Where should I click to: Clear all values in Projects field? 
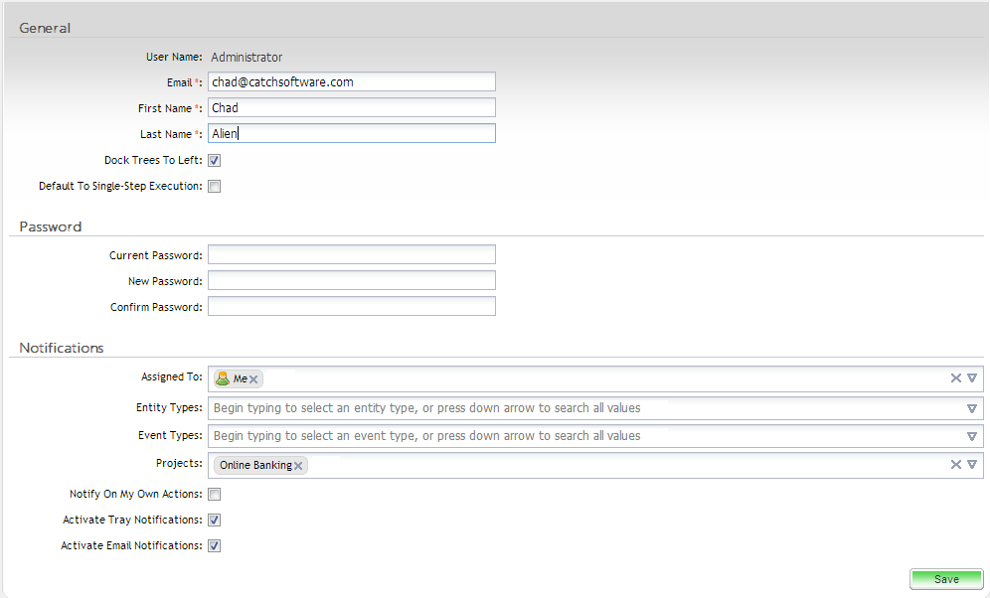tap(956, 465)
